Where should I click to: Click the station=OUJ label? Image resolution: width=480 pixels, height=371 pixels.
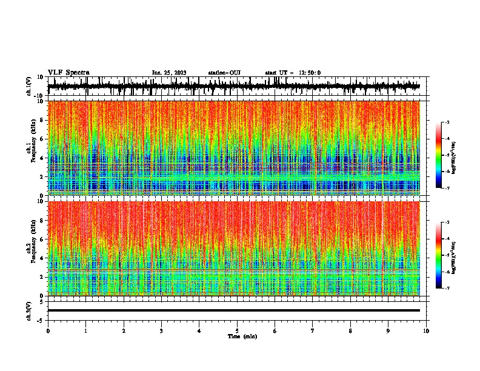pos(224,73)
